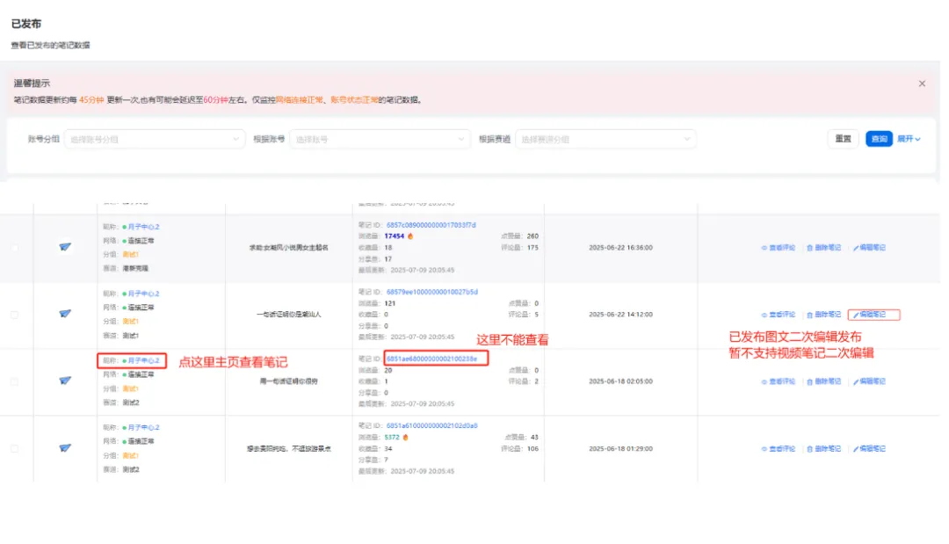Check the checkbox of the second note row
Screen dimensions: 949x544
pyautogui.click(x=15, y=314)
